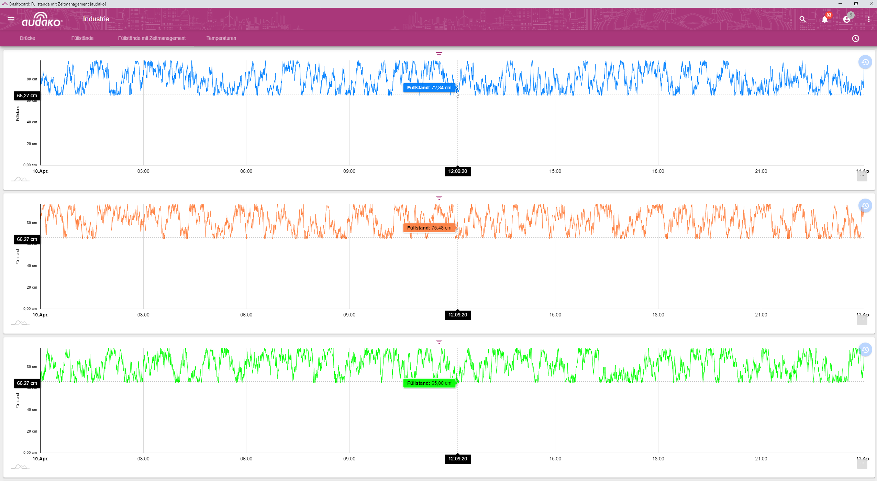
Task: Click the audako logo
Action: (41, 19)
